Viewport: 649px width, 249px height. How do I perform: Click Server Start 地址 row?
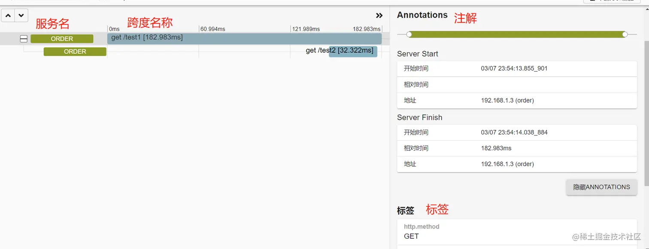517,100
